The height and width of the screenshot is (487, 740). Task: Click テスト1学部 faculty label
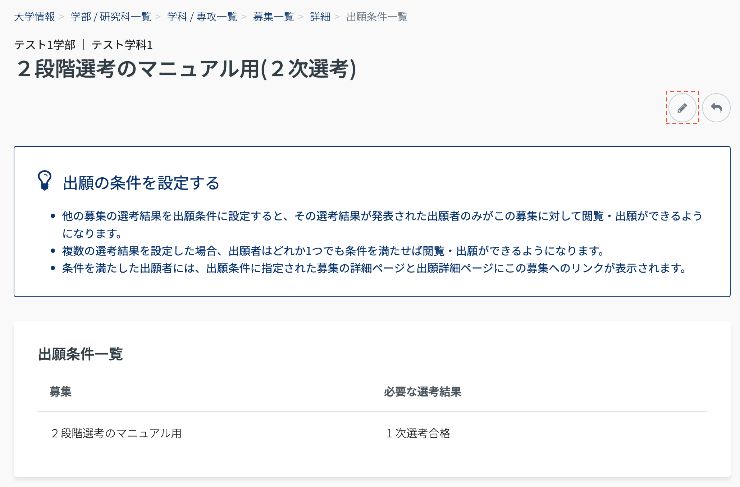pos(45,45)
